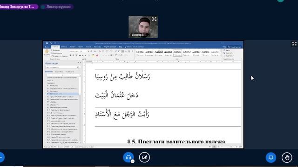Click the Заменить button
Screen dimensions: 298x167
click(x=229, y=53)
